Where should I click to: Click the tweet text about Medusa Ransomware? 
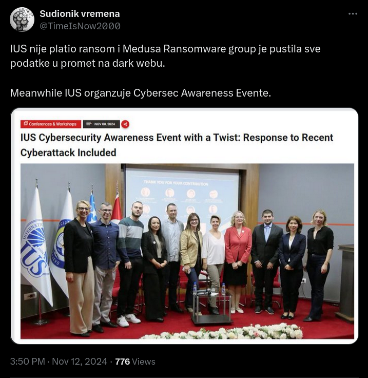[x=165, y=56]
